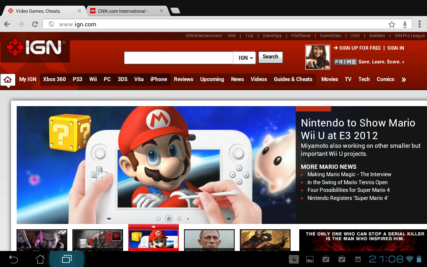Open the 1Up network link
427x267 pixels.
[x=249, y=36]
